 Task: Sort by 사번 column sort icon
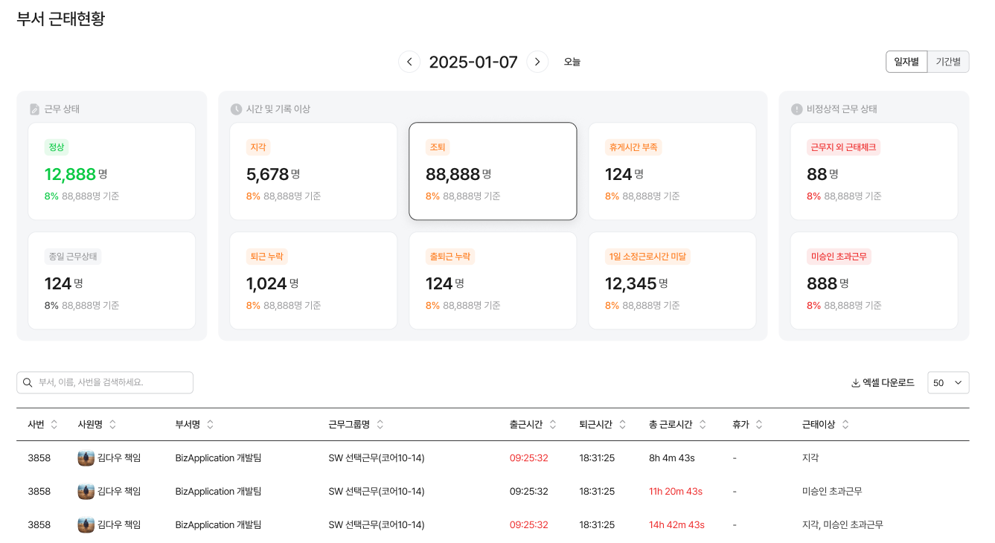click(54, 425)
